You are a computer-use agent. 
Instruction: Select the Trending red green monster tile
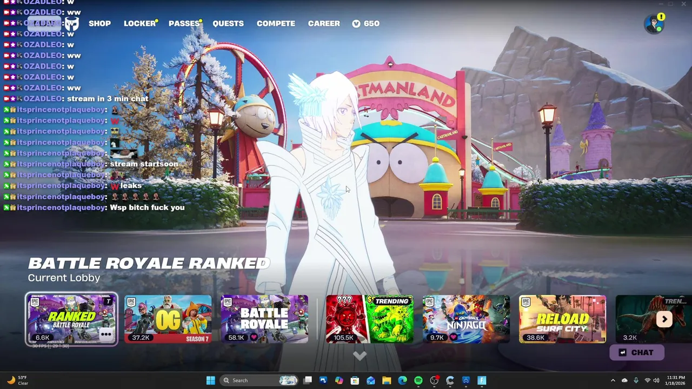tap(370, 319)
